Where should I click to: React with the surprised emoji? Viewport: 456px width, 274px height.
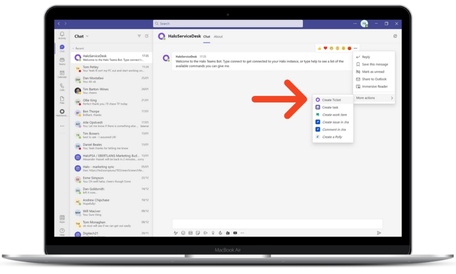click(x=338, y=48)
